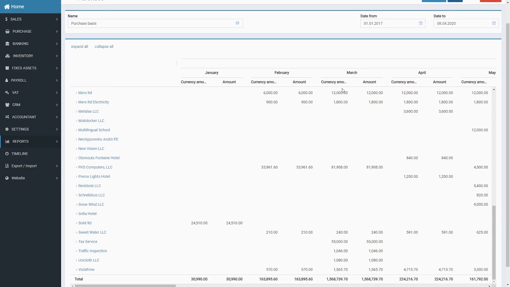Image resolution: width=510 pixels, height=287 pixels.
Task: Open the Website menu item
Action: (x=31, y=178)
